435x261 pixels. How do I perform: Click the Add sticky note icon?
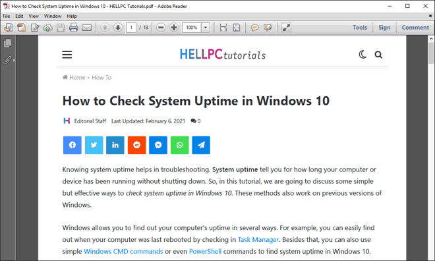click(254, 28)
